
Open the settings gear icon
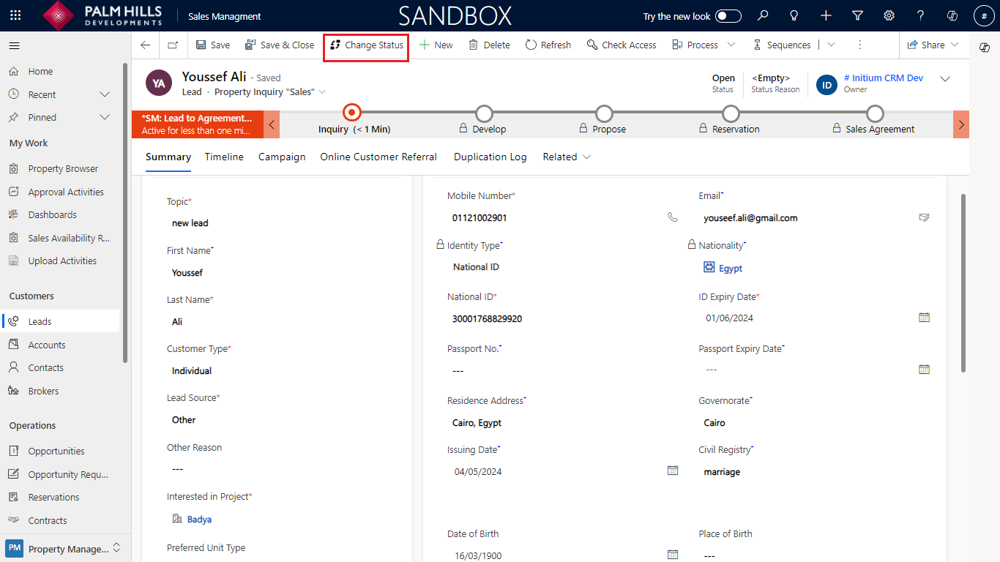tap(889, 15)
